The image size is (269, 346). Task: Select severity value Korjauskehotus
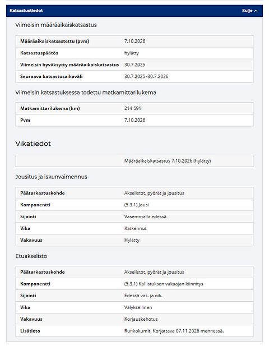pyautogui.click(x=141, y=319)
